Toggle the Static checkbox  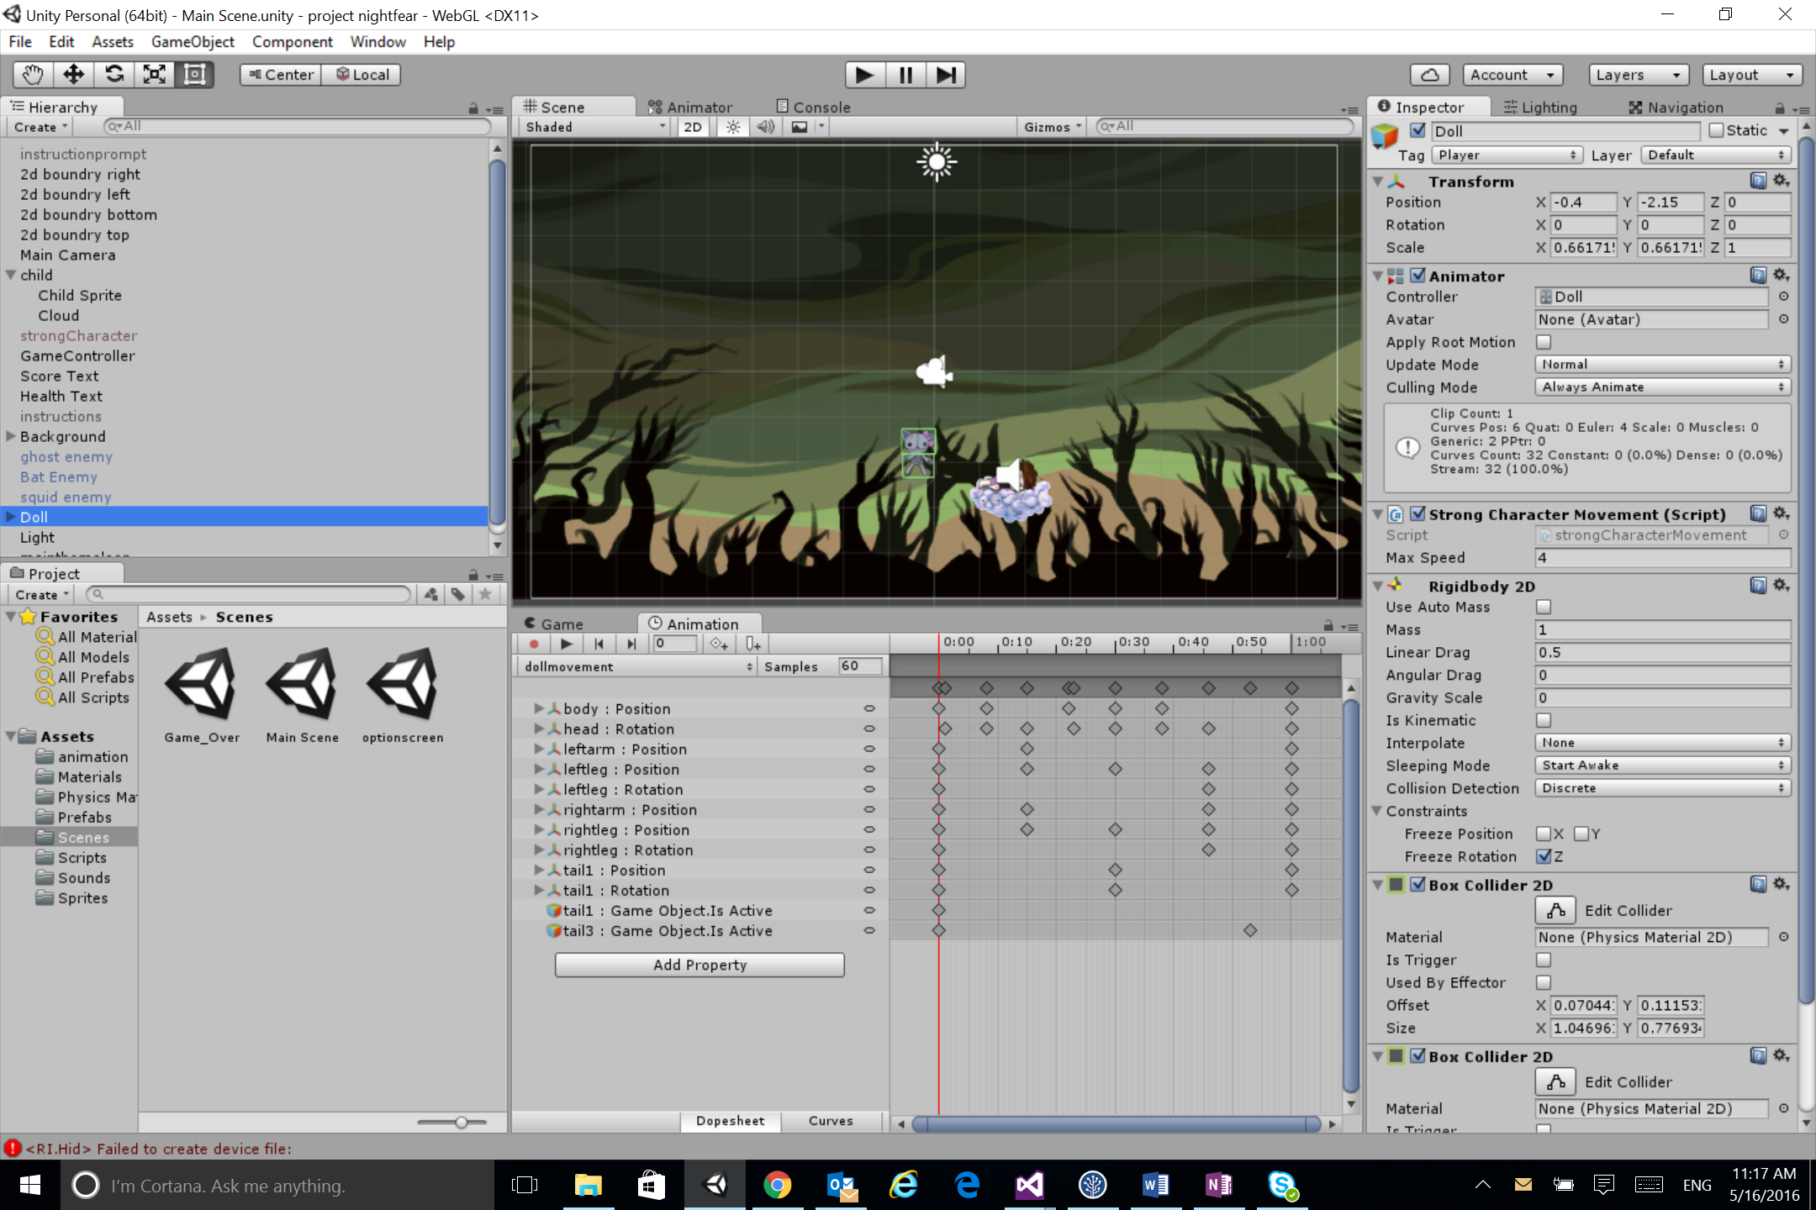[1716, 131]
